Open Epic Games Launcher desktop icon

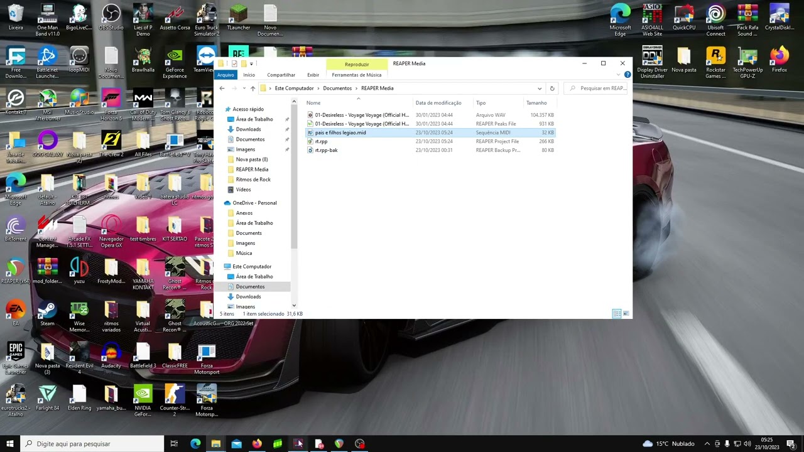16,359
